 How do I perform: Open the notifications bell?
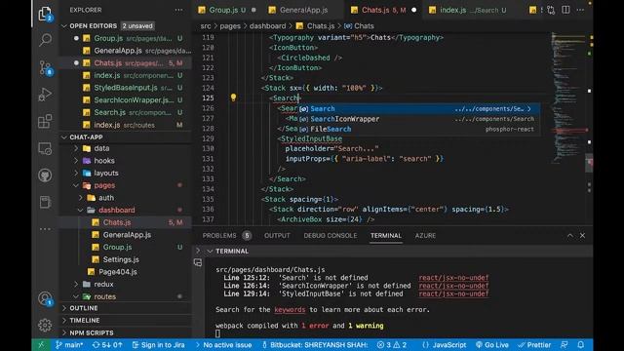point(581,345)
